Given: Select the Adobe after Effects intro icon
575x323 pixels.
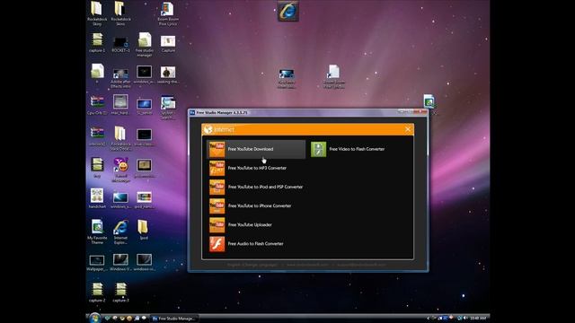Looking at the screenshot, I should pyautogui.click(x=120, y=78).
